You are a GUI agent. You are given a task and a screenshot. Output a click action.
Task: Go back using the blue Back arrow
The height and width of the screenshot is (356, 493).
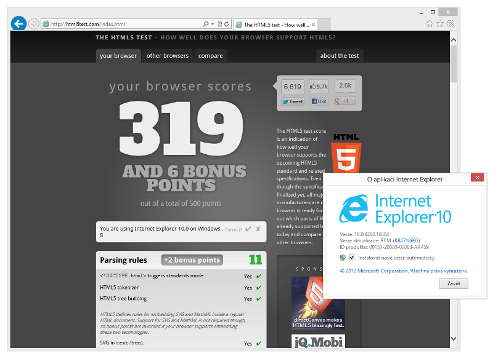coord(18,23)
